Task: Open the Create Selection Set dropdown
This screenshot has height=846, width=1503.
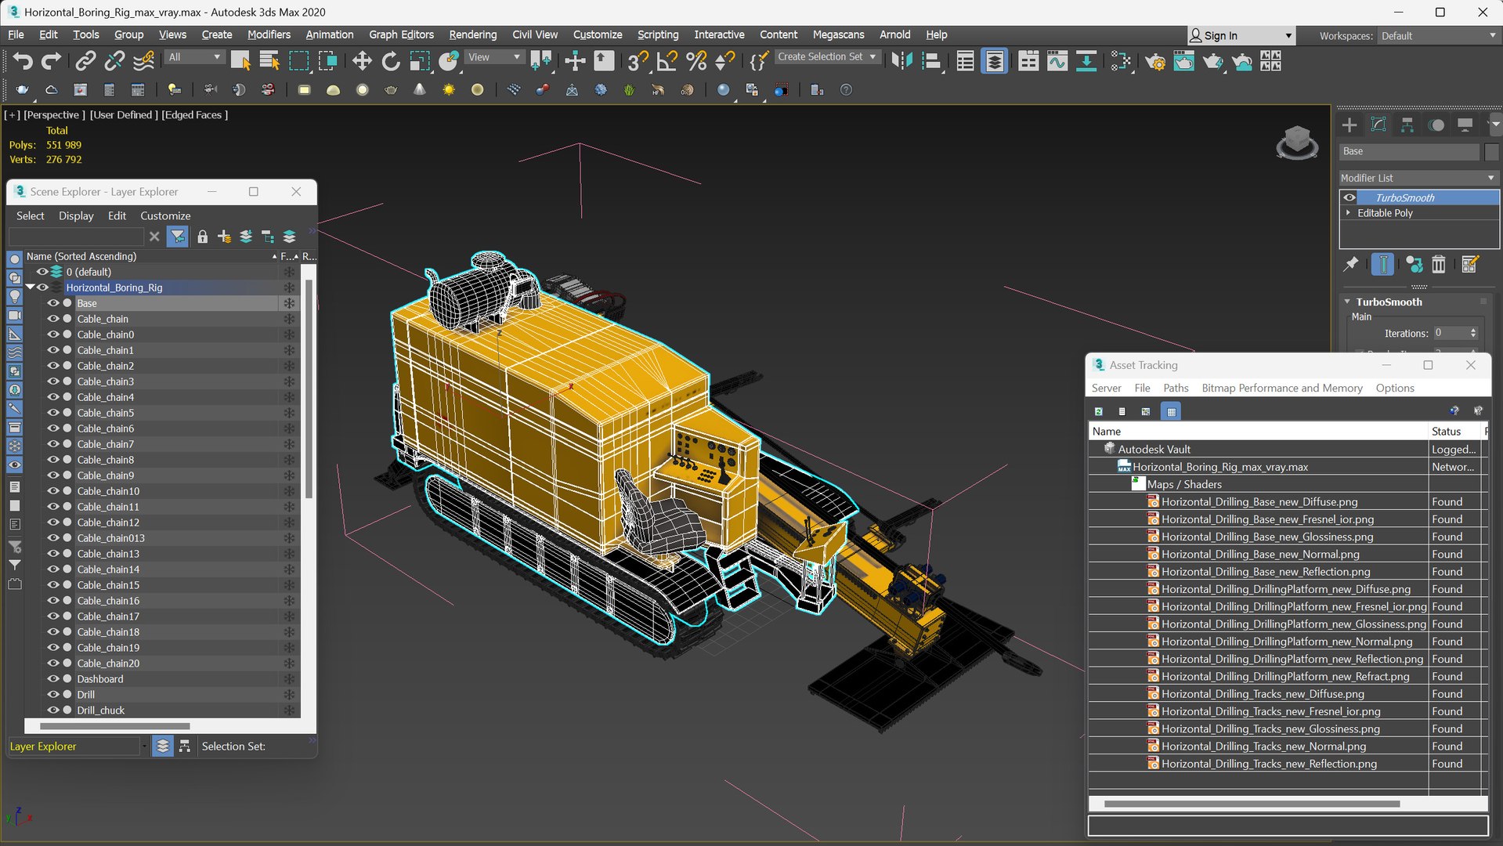Action: pos(826,56)
